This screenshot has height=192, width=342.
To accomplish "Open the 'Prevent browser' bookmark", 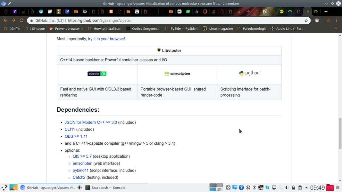I will pos(66,28).
